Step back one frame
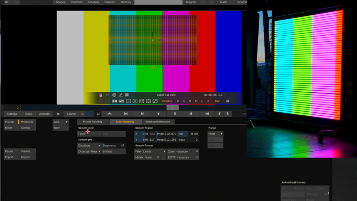 (142, 114)
